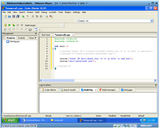Close the *snowcraft.cpp editor tab
The image size is (159, 128).
73,35
